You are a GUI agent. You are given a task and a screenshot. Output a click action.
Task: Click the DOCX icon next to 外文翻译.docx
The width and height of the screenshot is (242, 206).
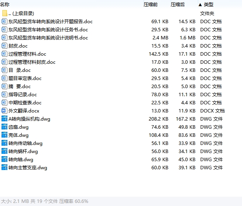click(x=4, y=111)
